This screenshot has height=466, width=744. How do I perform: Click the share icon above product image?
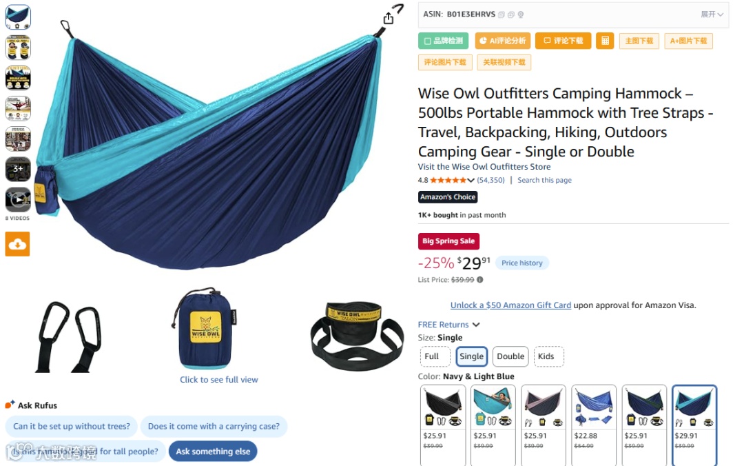pyautogui.click(x=389, y=18)
